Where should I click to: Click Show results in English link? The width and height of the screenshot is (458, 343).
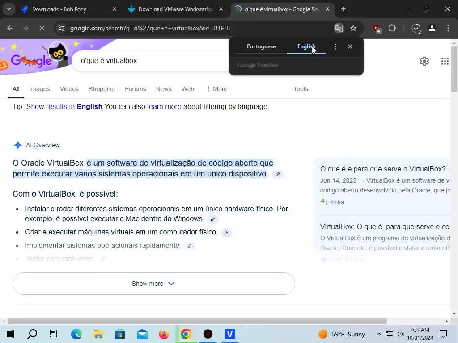click(x=64, y=106)
